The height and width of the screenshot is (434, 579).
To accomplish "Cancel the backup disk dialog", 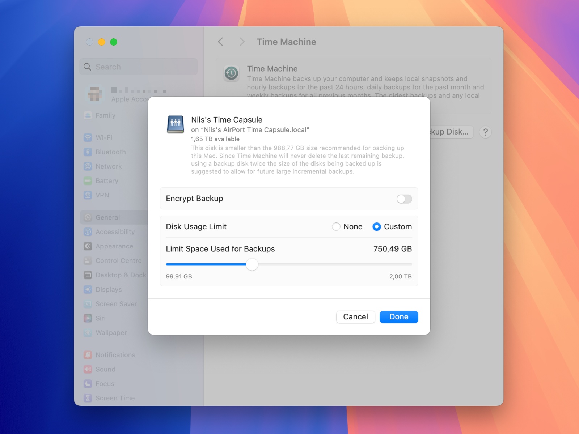I will [355, 317].
